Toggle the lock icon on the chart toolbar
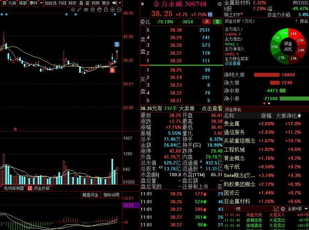 106,10
